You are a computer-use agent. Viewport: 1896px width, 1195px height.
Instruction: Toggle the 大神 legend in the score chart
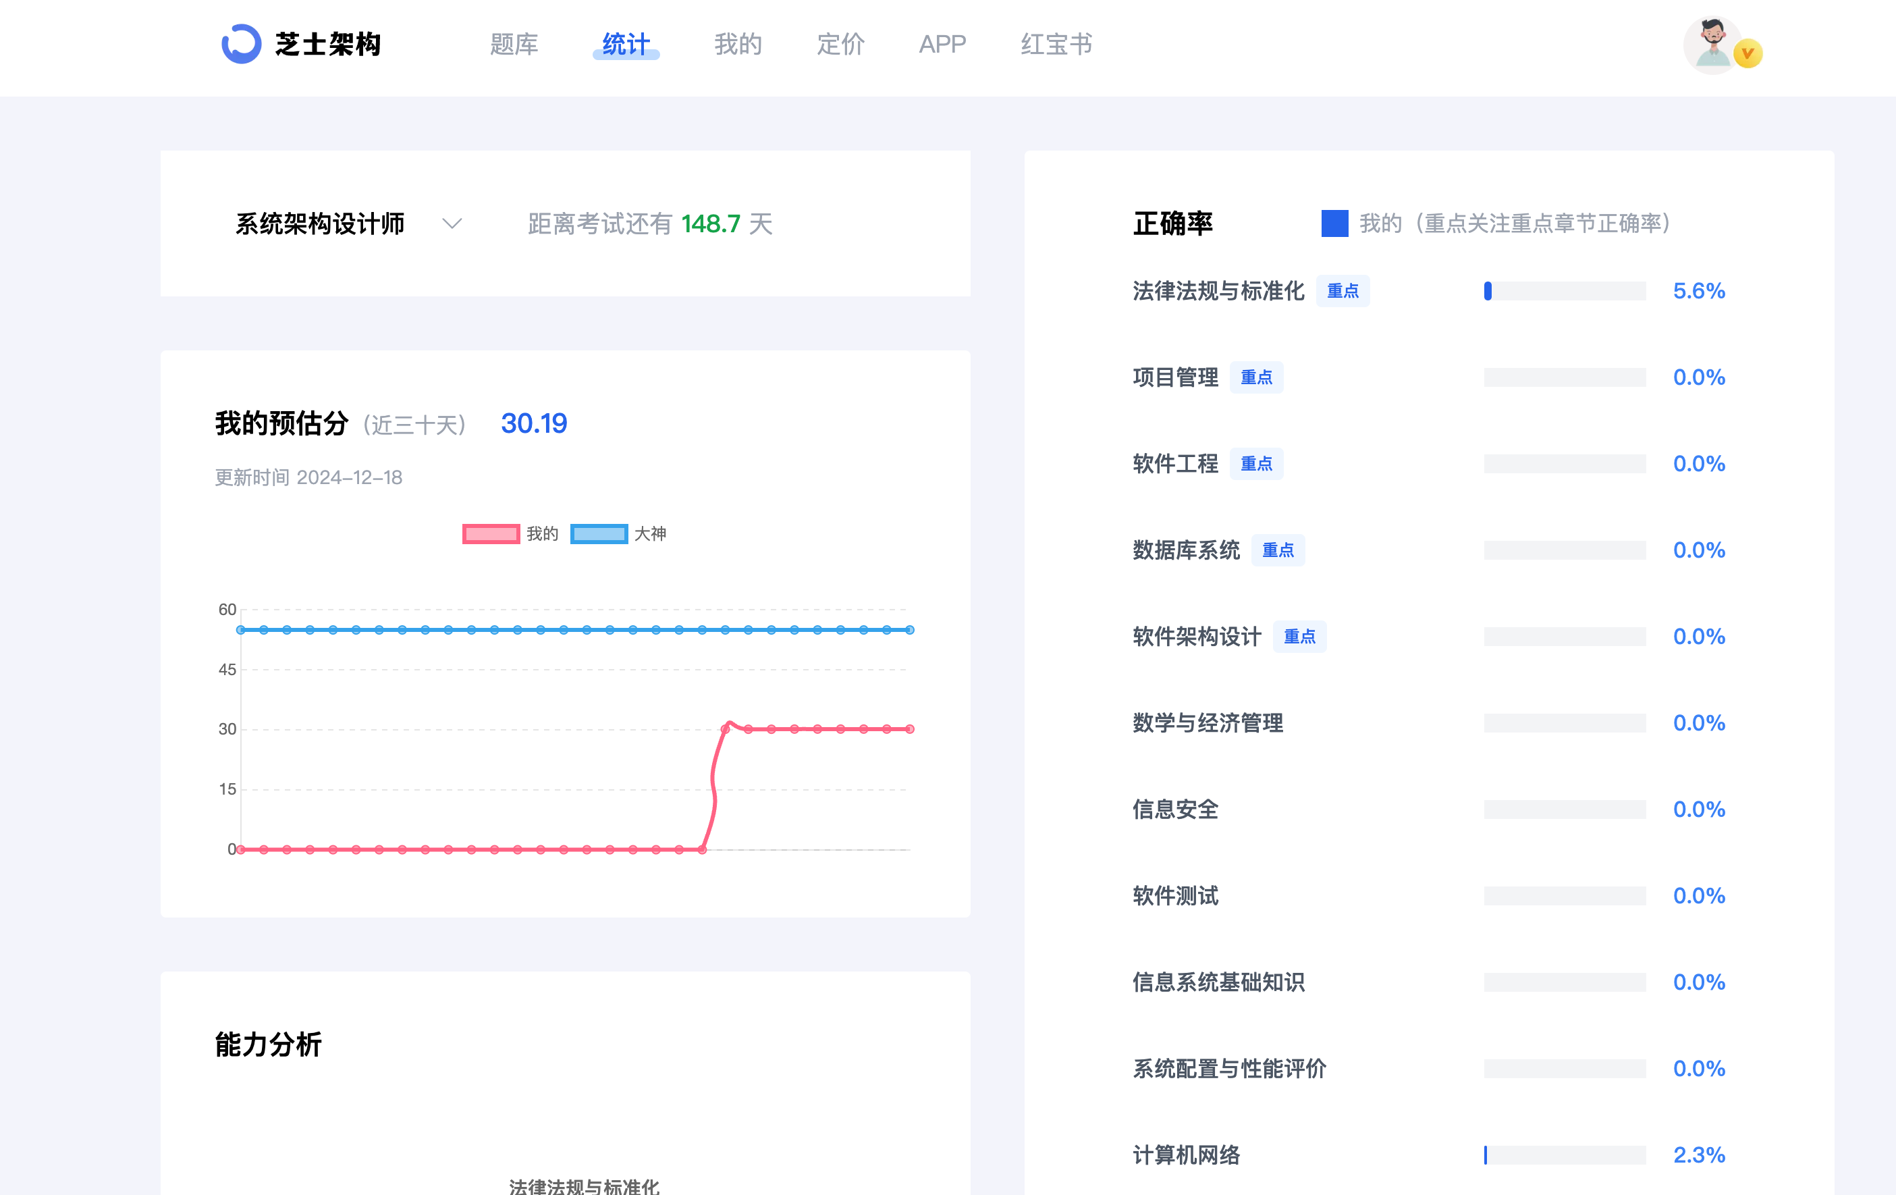pyautogui.click(x=618, y=534)
